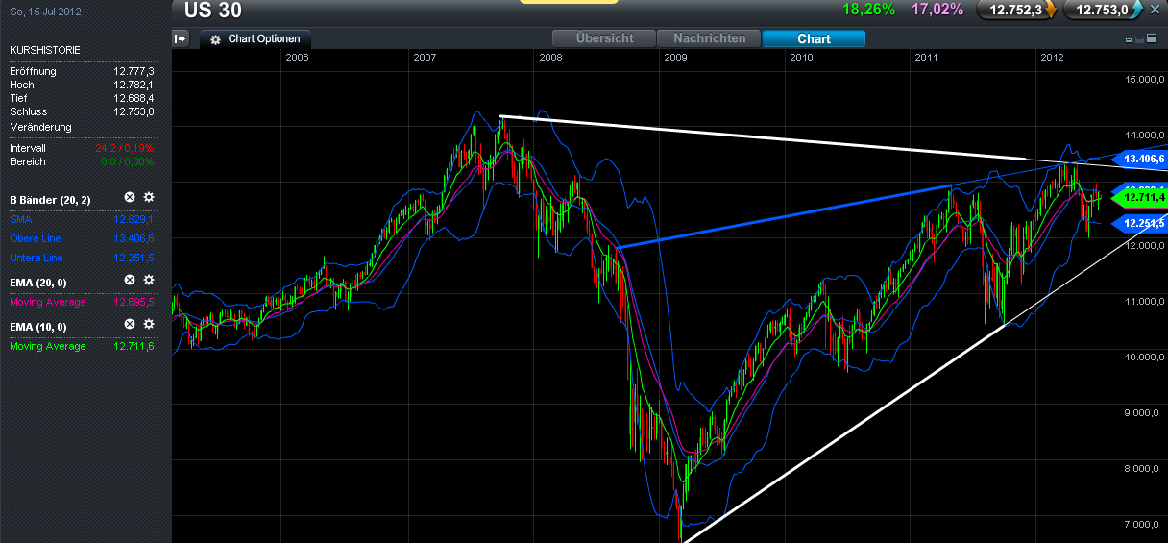Image resolution: width=1168 pixels, height=543 pixels.
Task: Click the Obere Line label
Action: pos(36,237)
